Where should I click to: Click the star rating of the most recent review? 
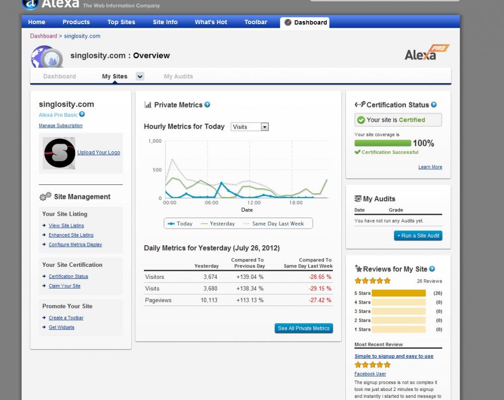tap(373, 365)
